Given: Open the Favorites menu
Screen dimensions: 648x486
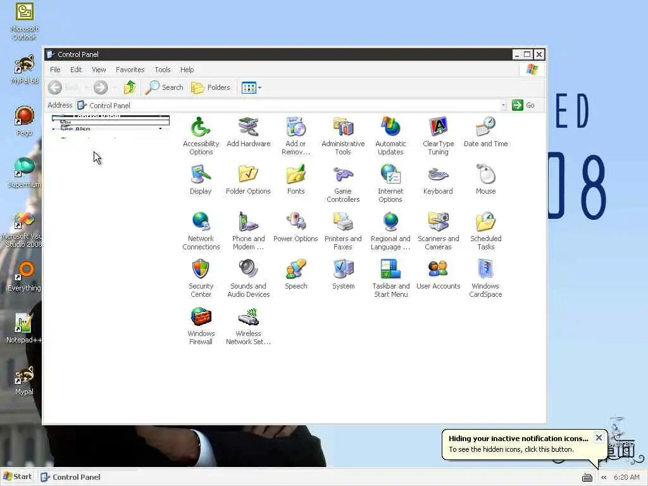Looking at the screenshot, I should coord(130,70).
